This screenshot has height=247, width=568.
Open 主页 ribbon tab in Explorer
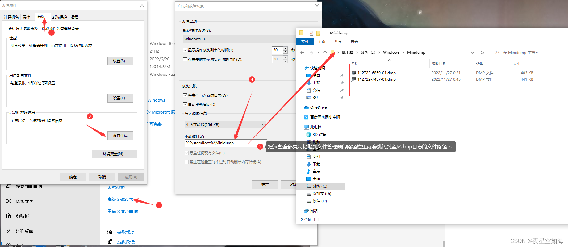tap(322, 42)
